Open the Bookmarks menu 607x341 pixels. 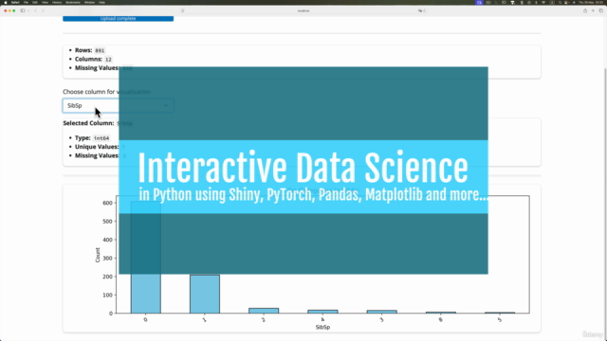[73, 2]
